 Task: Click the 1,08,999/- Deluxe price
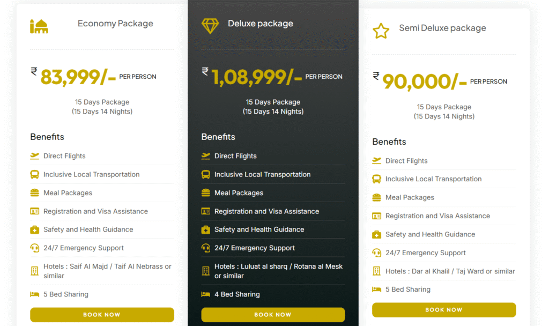(x=257, y=77)
